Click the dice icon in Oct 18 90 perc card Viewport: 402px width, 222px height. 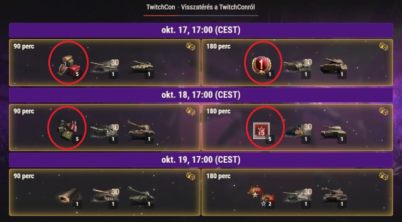(190, 112)
